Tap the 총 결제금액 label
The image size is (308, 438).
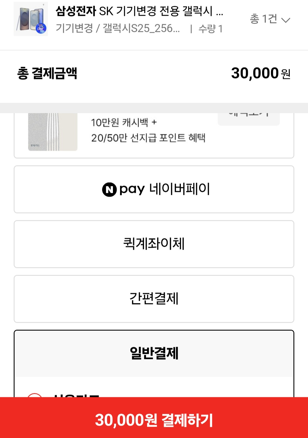(x=47, y=73)
